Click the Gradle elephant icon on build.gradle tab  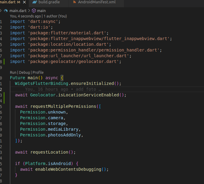pos(35,2)
